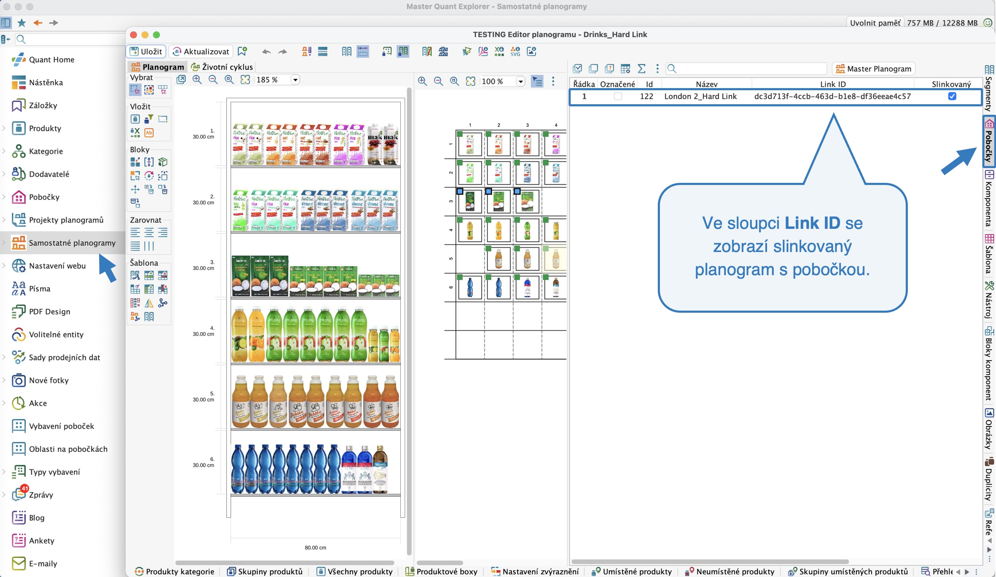
Task: Open the 185 % zoom dropdown
Action: pos(295,79)
